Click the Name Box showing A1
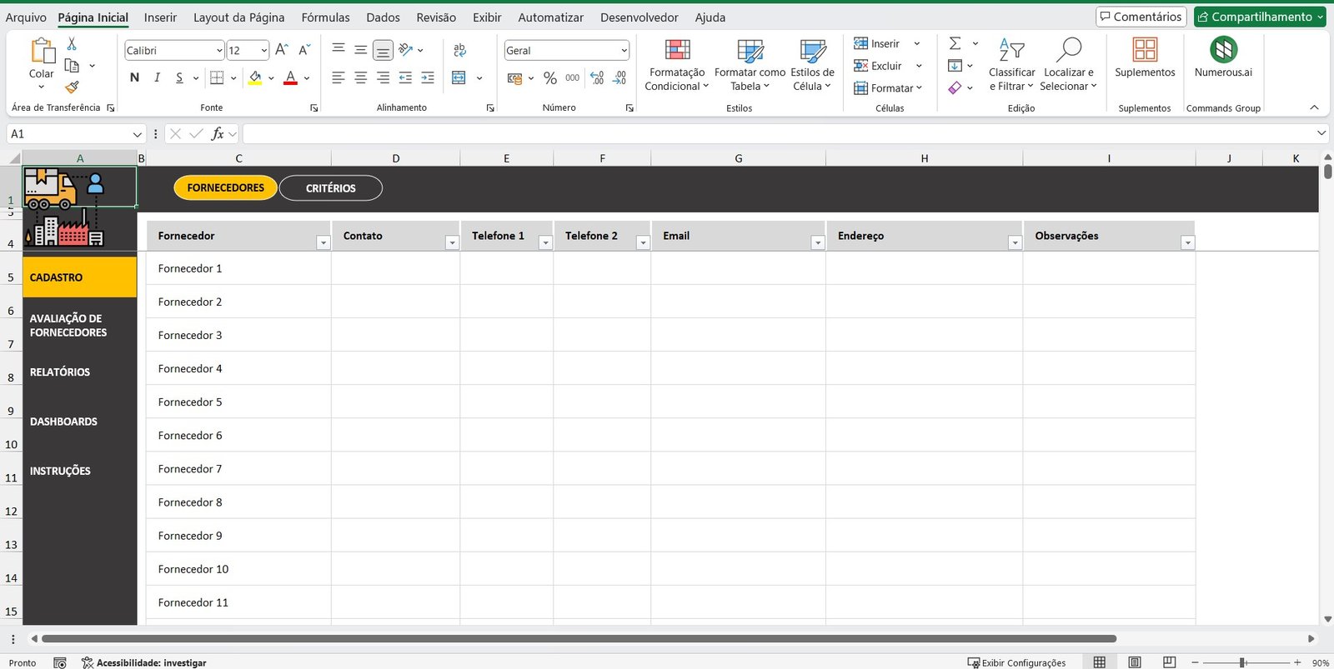 point(68,134)
